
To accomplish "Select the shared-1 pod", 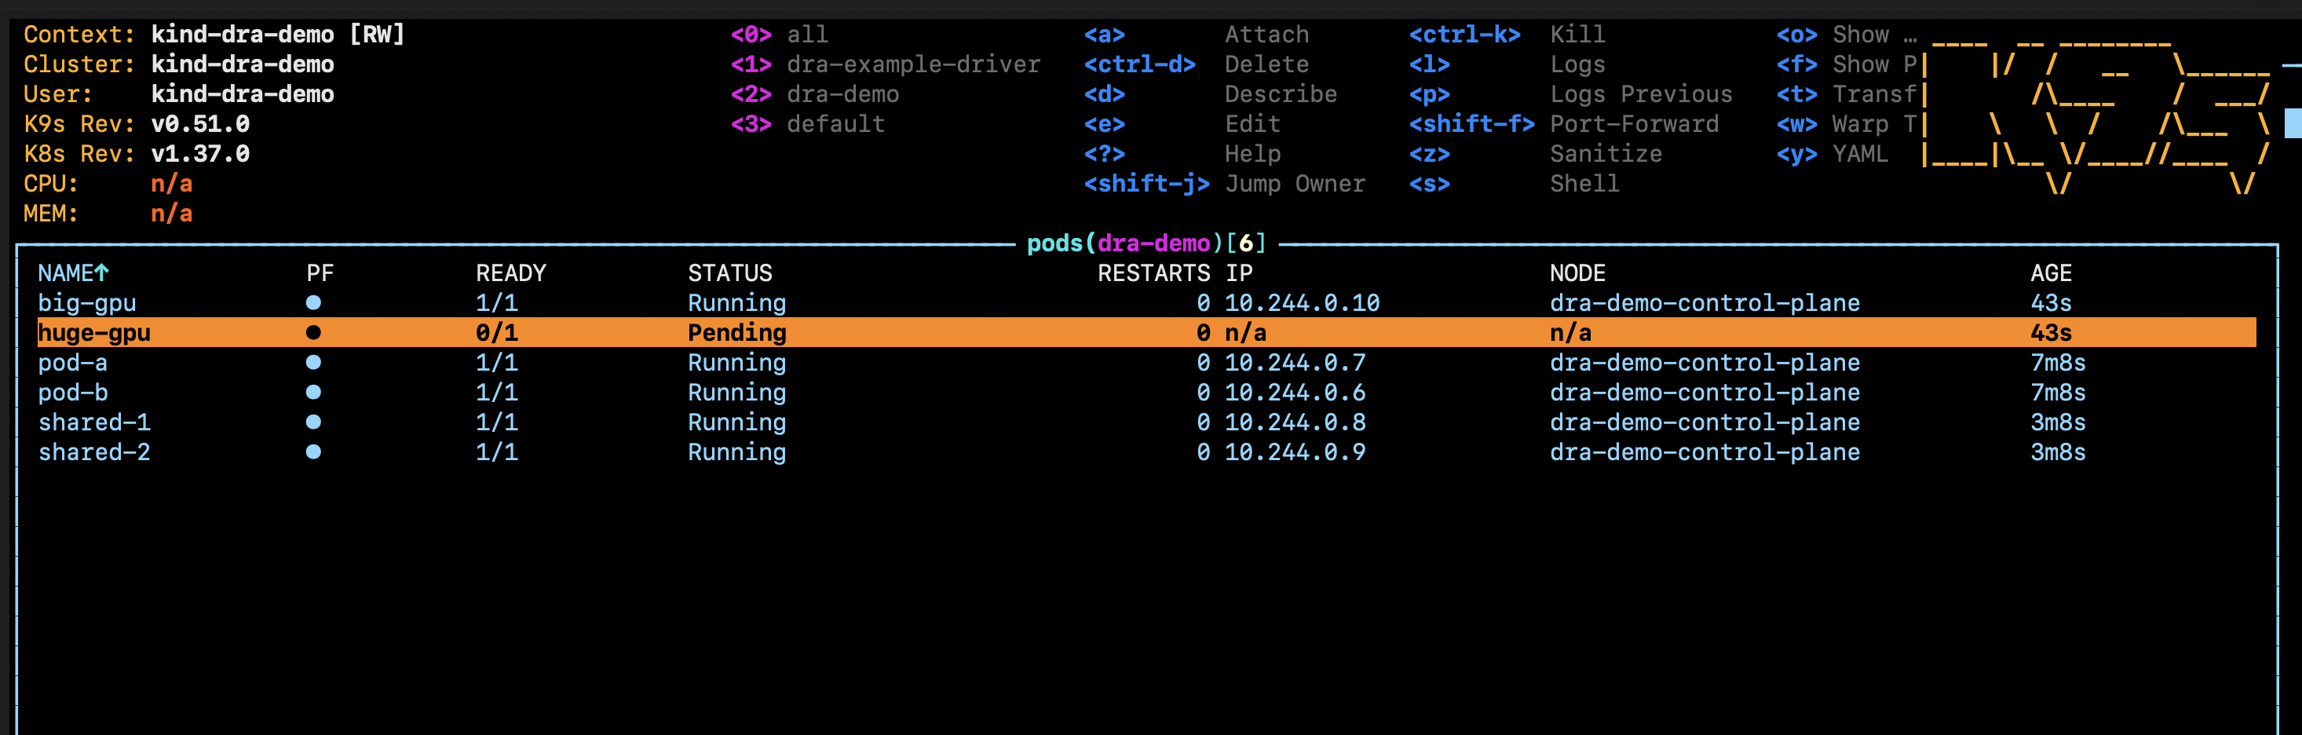I will click(x=1146, y=422).
